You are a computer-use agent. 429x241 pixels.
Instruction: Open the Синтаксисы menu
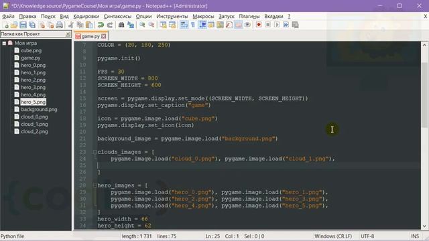pos(117,16)
